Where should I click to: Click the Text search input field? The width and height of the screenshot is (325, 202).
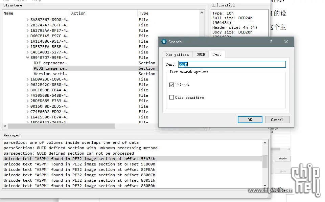[x=232, y=64]
